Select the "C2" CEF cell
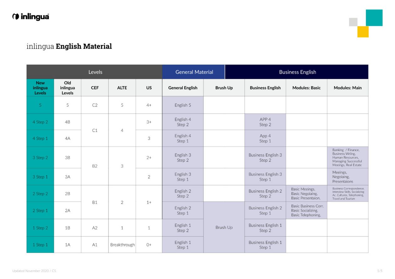This screenshot has width=395, height=279. (95, 105)
